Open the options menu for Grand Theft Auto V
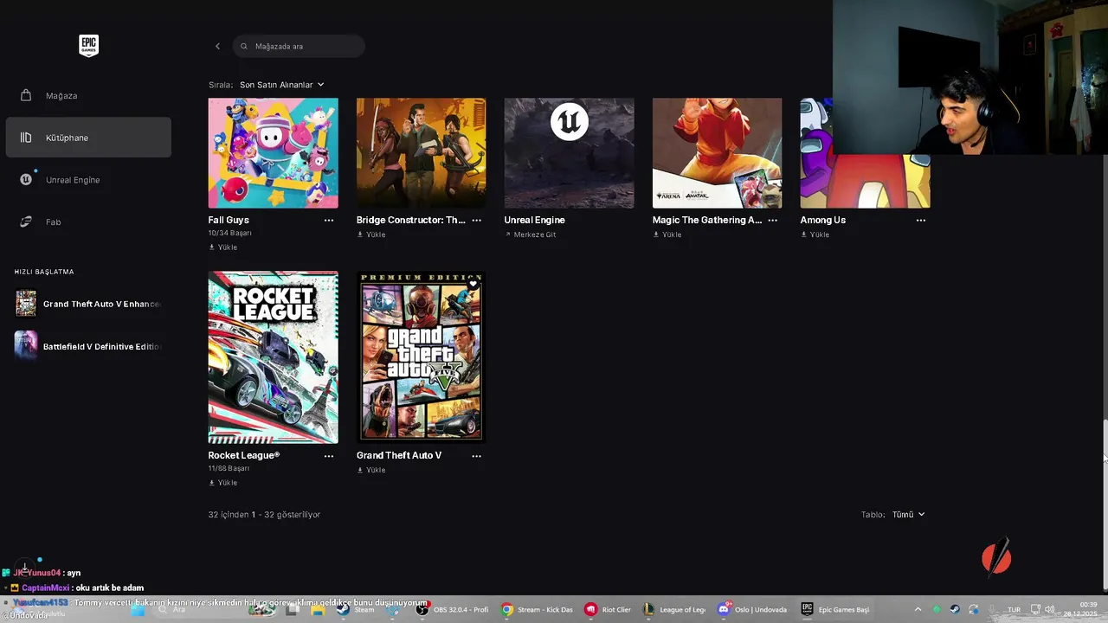 pos(477,456)
